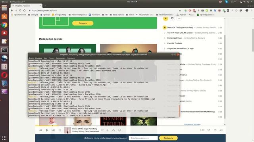Open the Ubuntu Software dock icon
The image size is (254, 142).
(x=4, y=17)
